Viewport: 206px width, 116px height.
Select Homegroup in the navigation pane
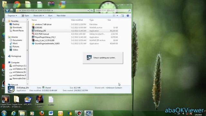point(16,56)
